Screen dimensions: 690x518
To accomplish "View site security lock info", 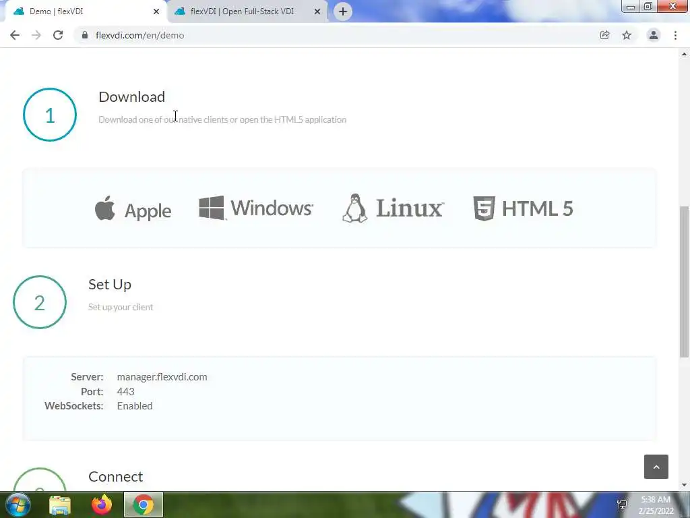I will 84,35.
